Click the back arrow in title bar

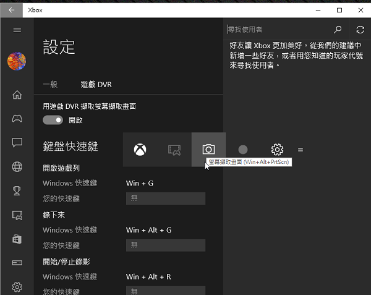click(x=11, y=10)
